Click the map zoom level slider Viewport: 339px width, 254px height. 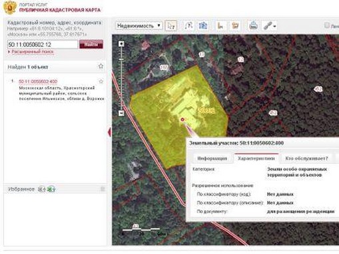click(121, 78)
